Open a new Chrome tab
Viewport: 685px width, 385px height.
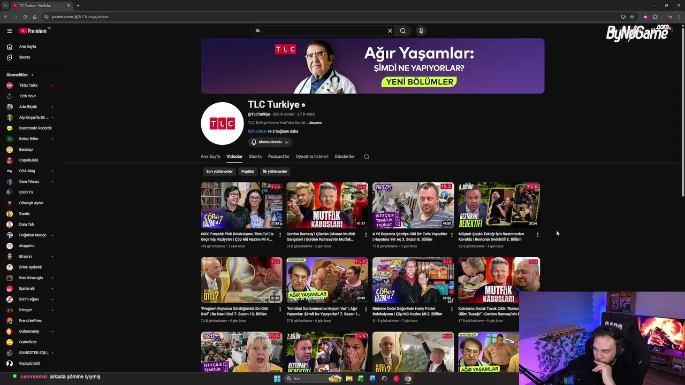coord(78,5)
